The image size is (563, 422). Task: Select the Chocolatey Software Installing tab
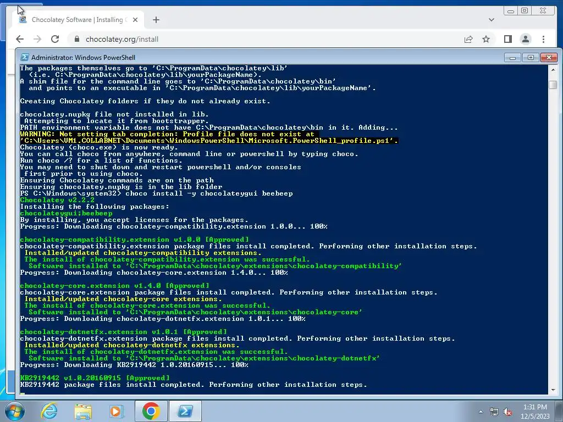[x=78, y=20]
